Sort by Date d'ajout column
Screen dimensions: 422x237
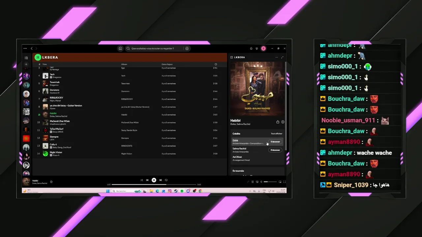point(167,64)
